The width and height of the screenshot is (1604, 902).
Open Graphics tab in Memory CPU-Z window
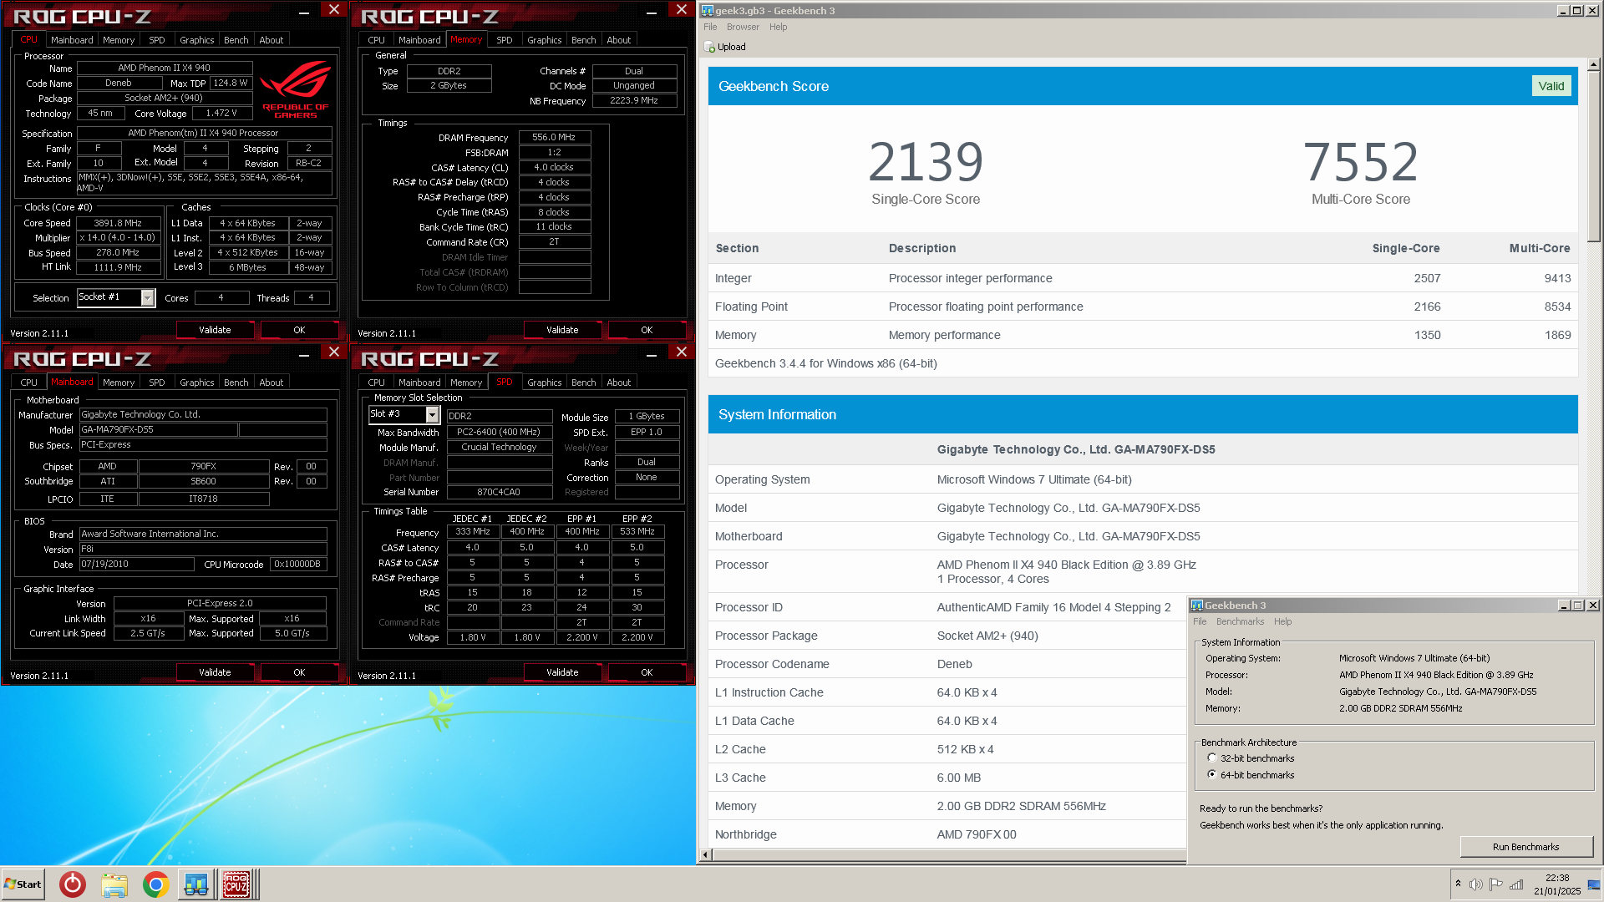tap(545, 40)
